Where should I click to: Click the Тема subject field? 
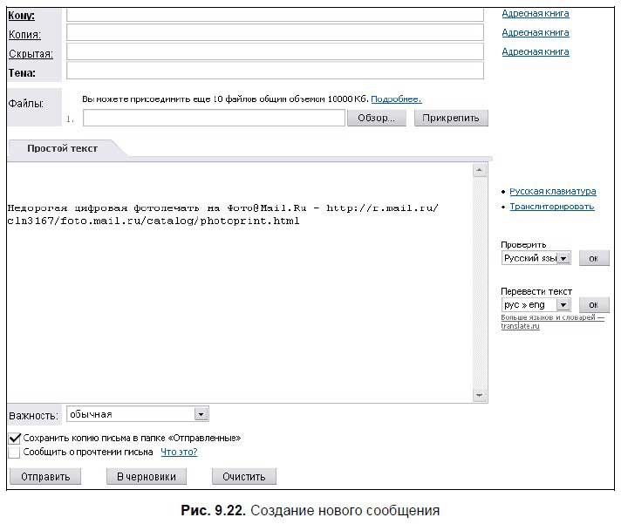pyautogui.click(x=275, y=71)
